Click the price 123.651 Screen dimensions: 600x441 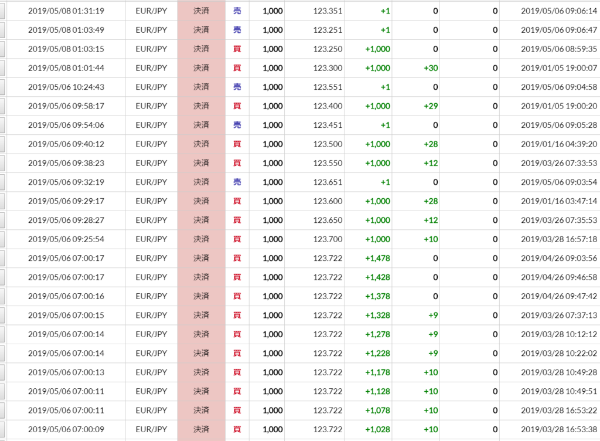pyautogui.click(x=328, y=182)
